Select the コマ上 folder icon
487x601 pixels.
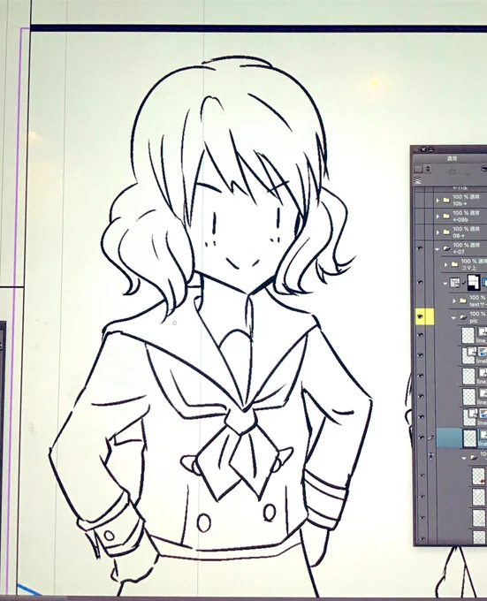tap(454, 264)
